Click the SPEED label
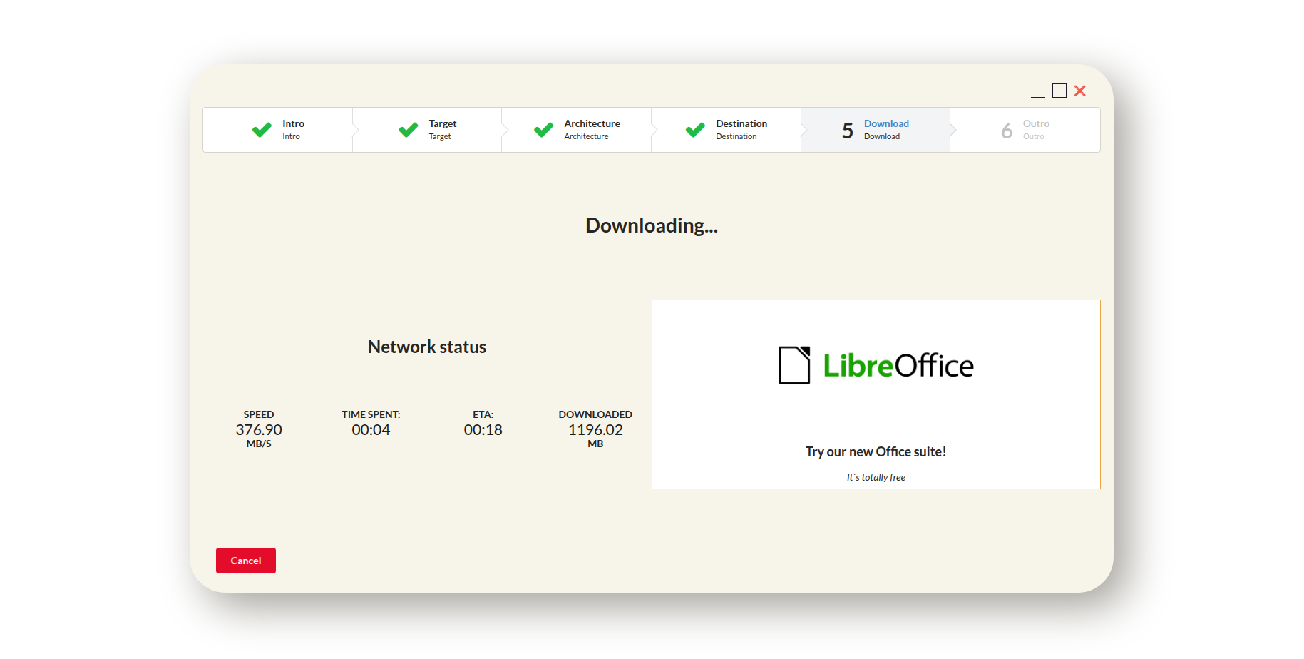The height and width of the screenshot is (659, 1304). click(x=259, y=414)
